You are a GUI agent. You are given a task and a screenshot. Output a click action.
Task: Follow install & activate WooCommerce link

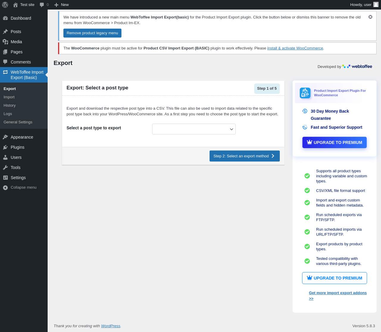[x=295, y=48]
